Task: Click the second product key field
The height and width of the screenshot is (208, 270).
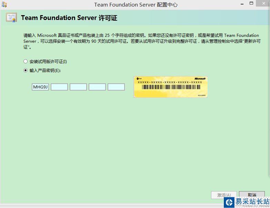Action: [x=59, y=87]
